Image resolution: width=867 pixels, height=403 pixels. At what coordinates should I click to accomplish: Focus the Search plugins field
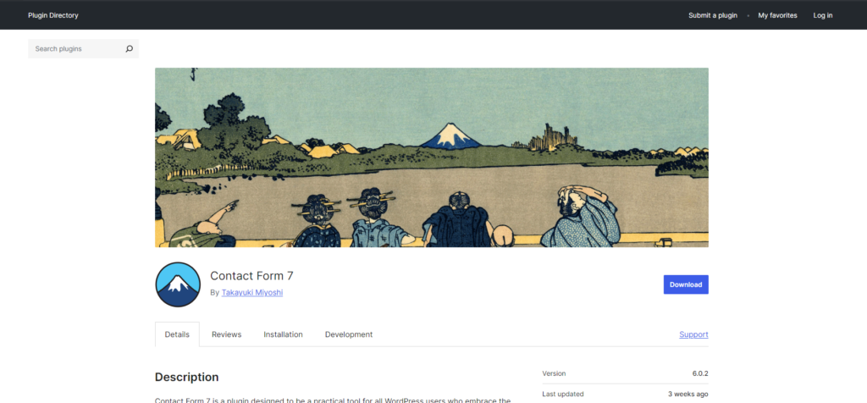coord(77,48)
